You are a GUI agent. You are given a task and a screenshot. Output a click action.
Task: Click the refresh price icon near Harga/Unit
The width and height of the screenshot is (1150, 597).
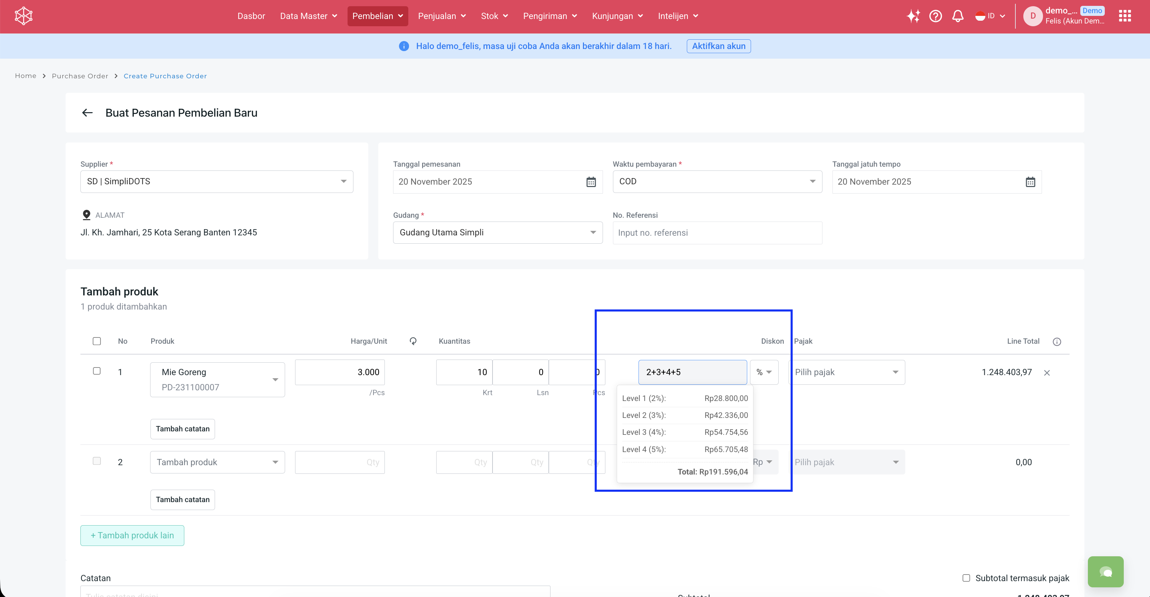tap(413, 341)
